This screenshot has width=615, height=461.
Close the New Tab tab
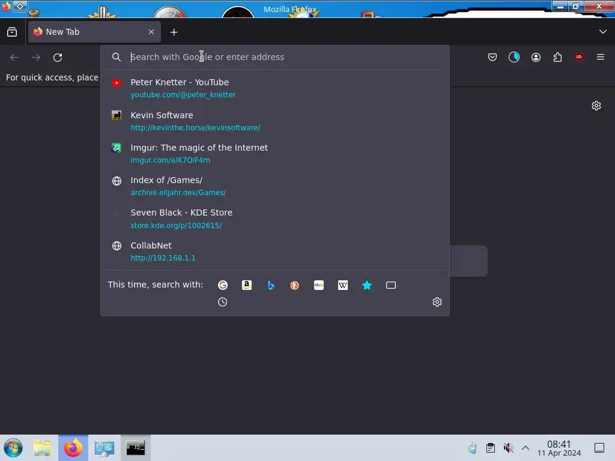[151, 32]
